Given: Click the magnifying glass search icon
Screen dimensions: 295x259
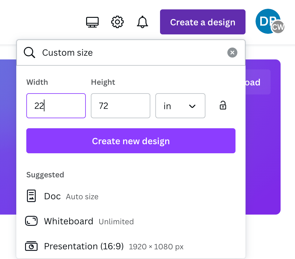Looking at the screenshot, I should pos(30,53).
